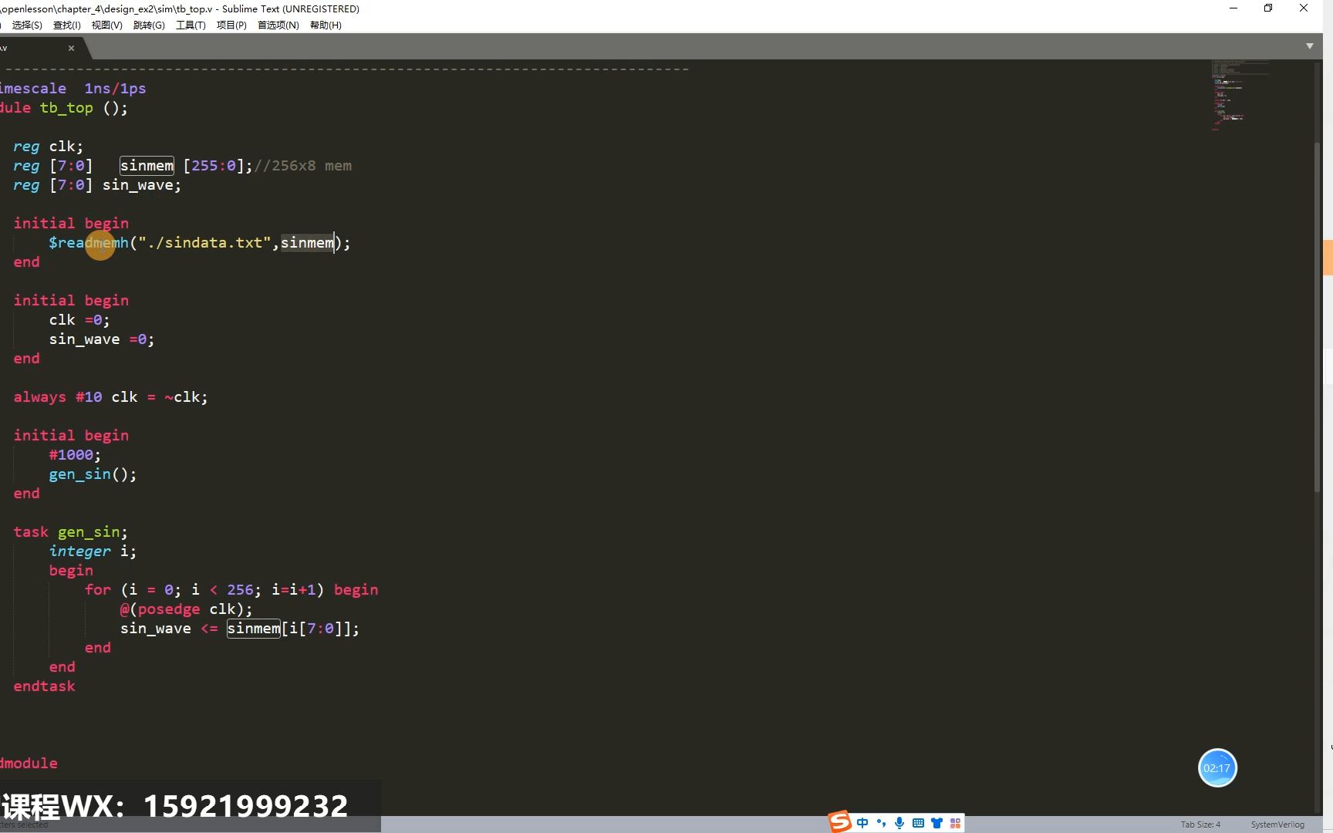Activate Sogou voice input microphone
This screenshot has width=1333, height=833.
point(899,823)
